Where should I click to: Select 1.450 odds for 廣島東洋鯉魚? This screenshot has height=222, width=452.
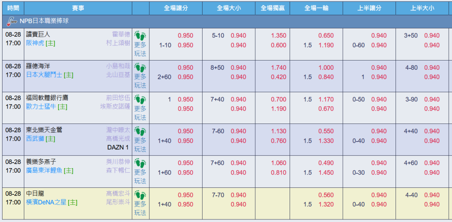(326, 172)
